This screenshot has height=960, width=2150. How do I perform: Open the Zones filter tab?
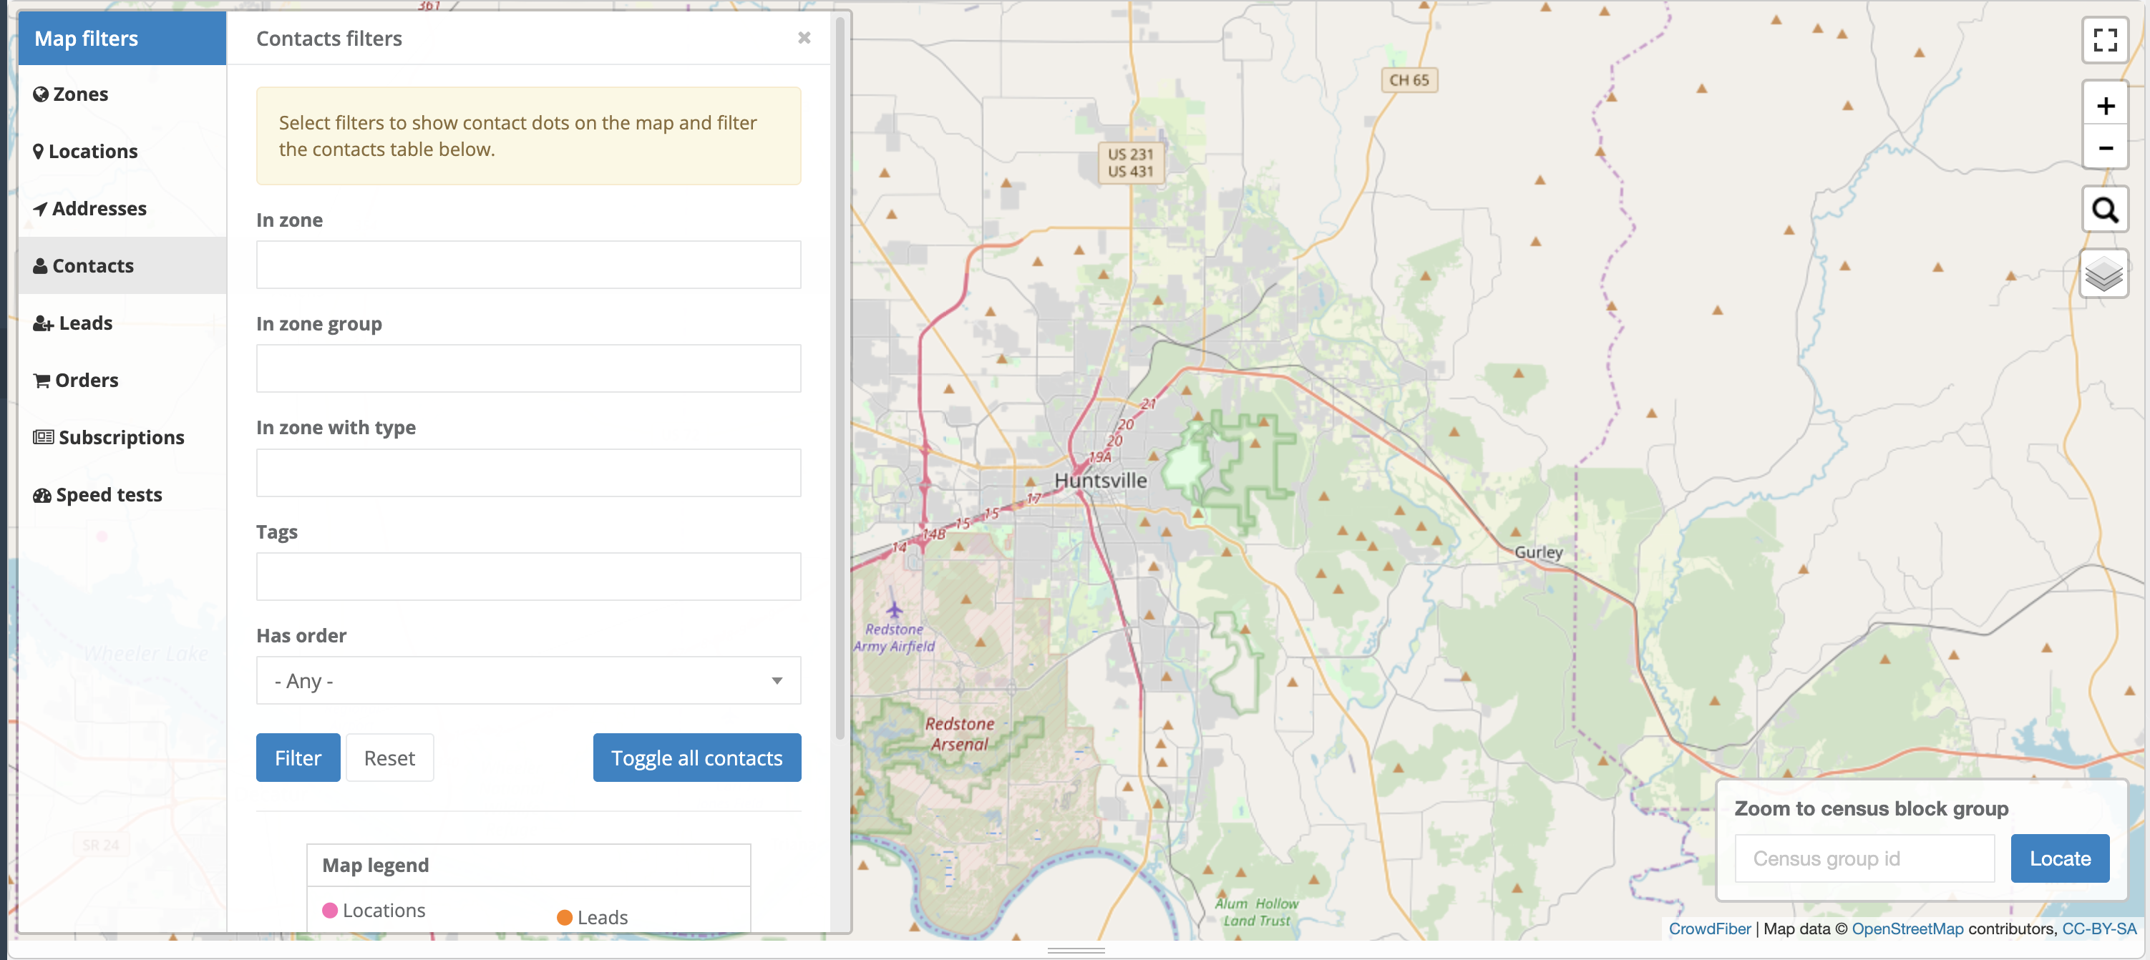point(80,94)
